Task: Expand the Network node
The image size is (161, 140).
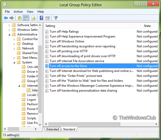Action: (x=14, y=49)
